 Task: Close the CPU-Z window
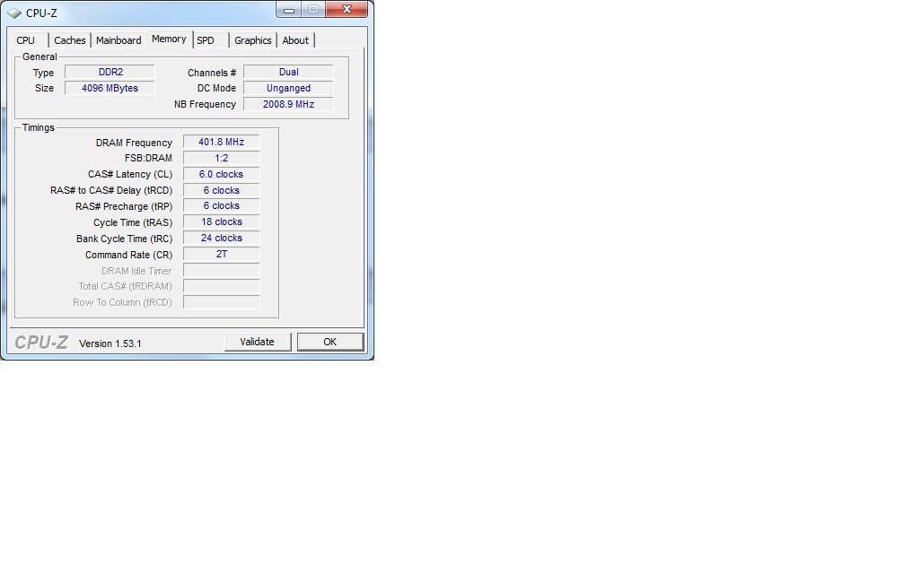[x=347, y=9]
